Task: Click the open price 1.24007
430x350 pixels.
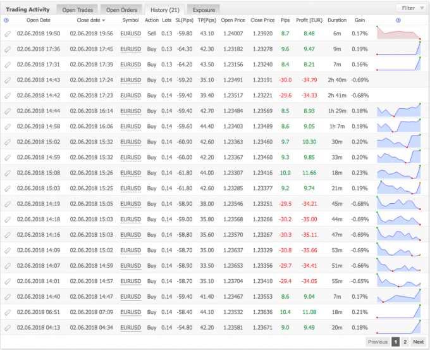Action: pos(233,34)
